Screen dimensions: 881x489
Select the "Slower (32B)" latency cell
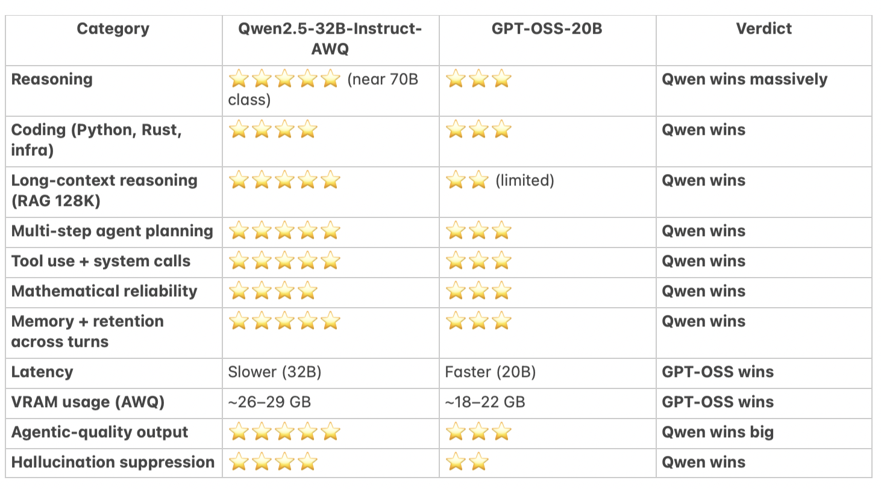(275, 372)
